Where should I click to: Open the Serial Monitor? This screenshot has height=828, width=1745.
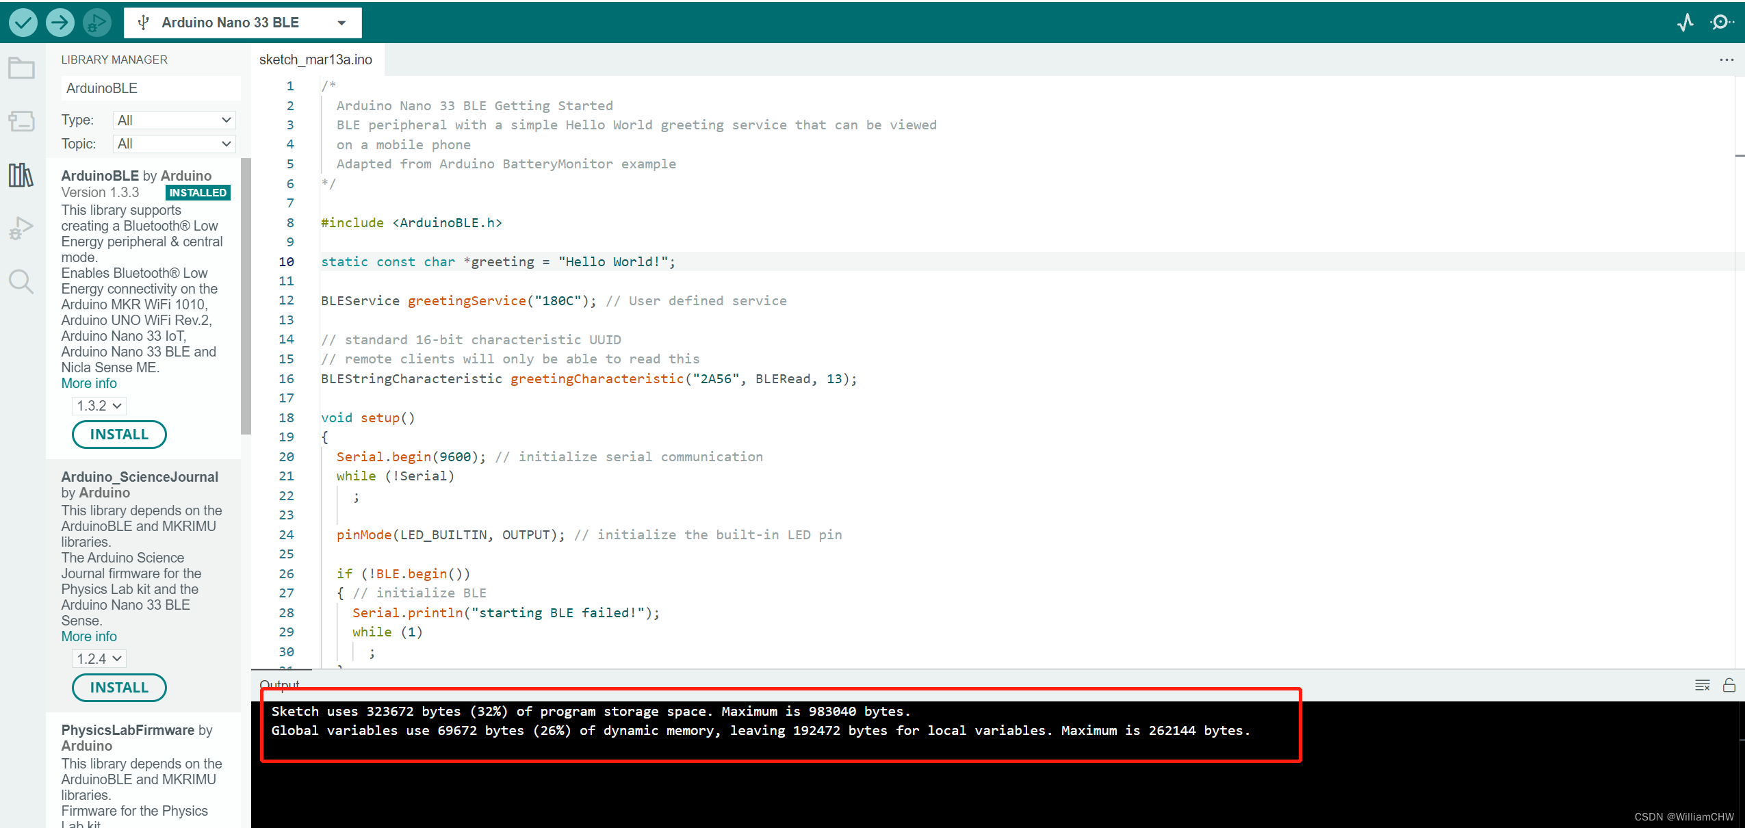[1721, 22]
